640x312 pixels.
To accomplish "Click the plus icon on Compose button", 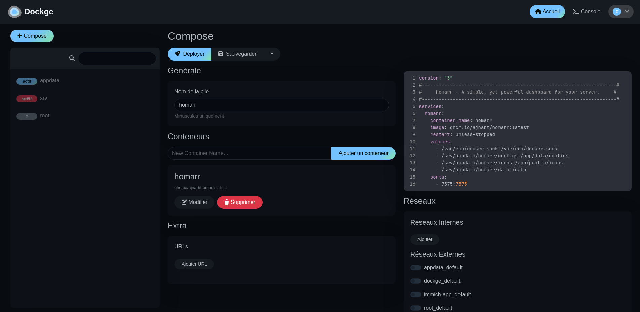I will point(20,36).
